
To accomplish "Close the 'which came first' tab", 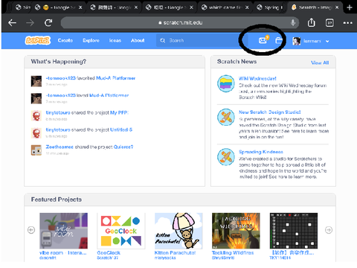I will coord(247,7).
